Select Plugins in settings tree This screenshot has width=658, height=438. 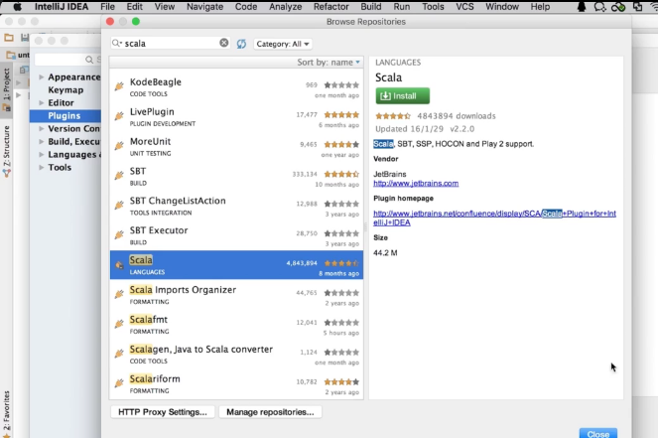(x=66, y=115)
